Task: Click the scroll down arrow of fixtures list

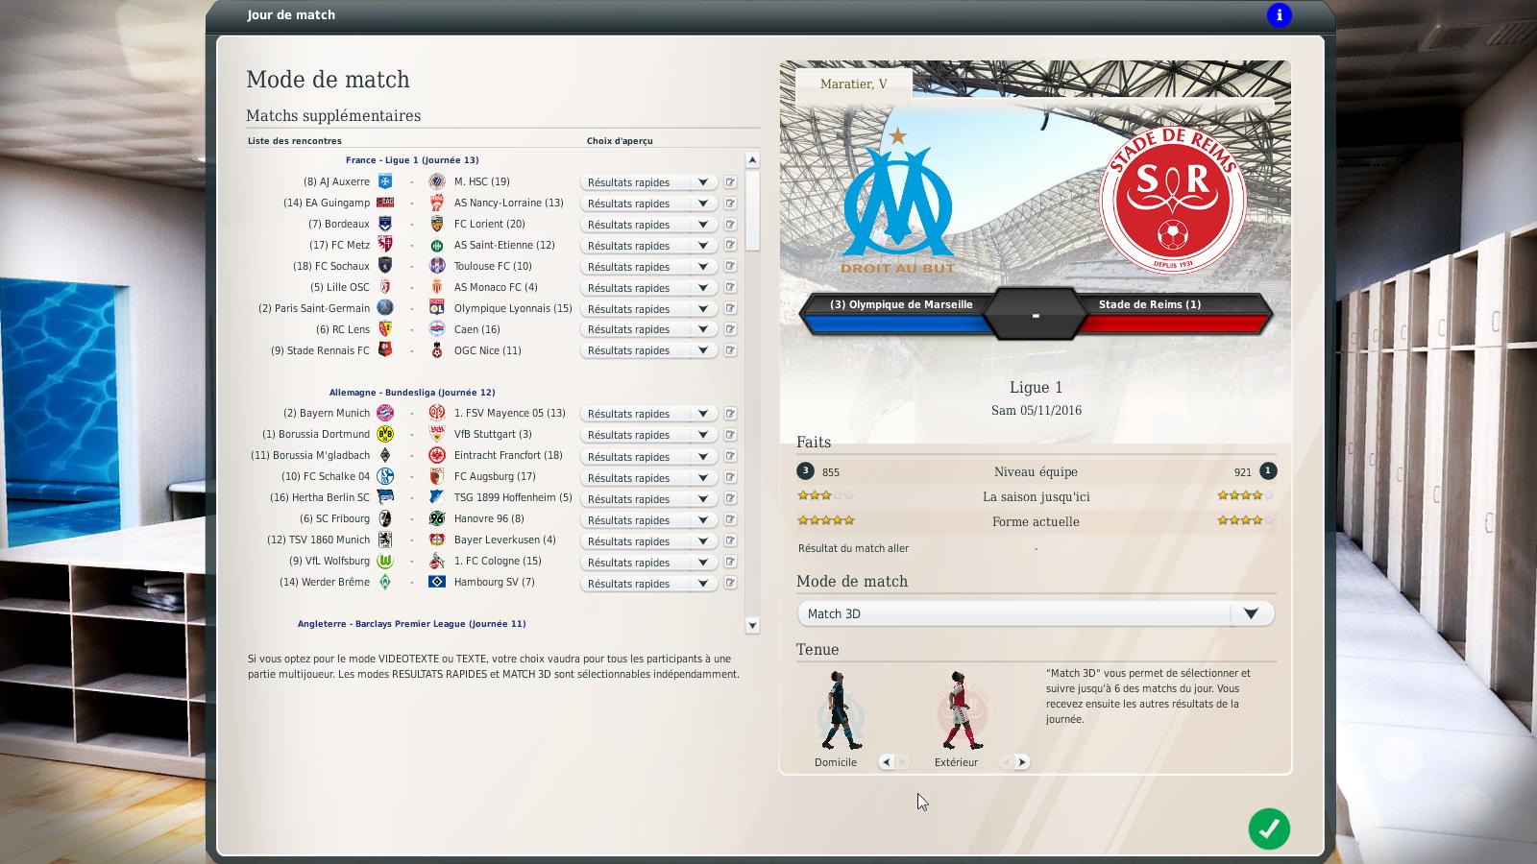Action: coord(752,625)
